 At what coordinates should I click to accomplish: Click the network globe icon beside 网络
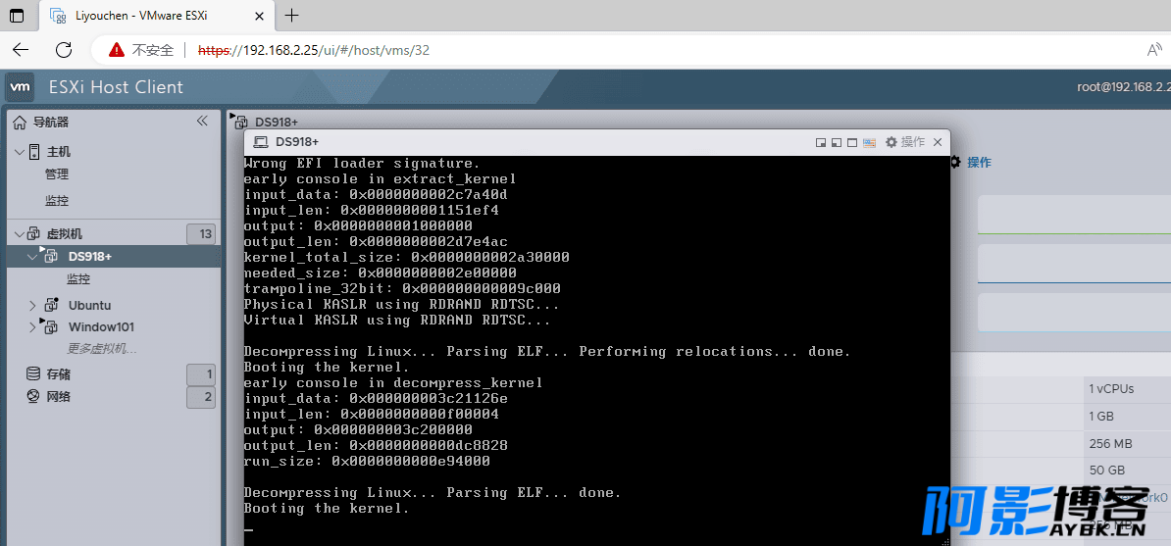[x=33, y=397]
